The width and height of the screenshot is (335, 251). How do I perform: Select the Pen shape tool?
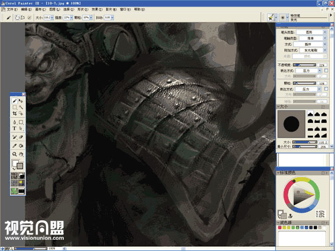click(x=15, y=122)
